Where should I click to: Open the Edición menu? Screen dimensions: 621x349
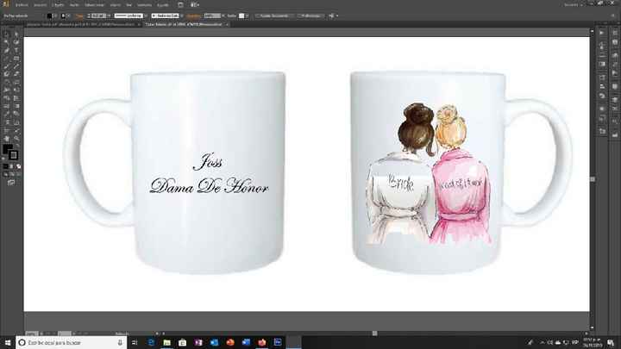(x=40, y=5)
